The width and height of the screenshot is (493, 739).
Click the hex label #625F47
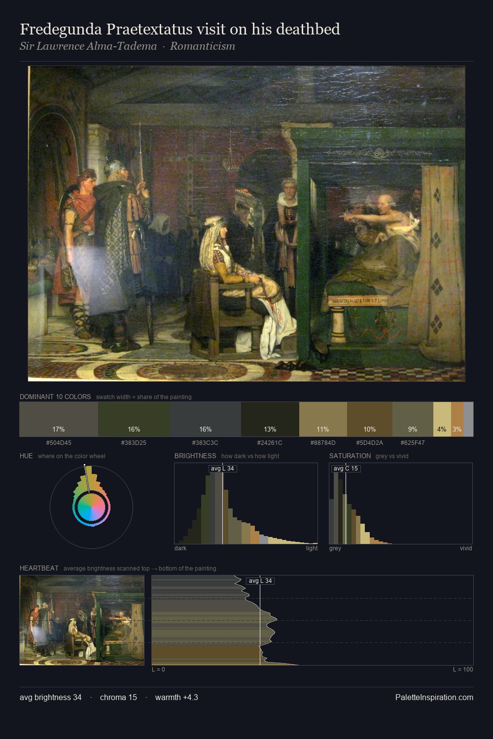click(x=413, y=443)
